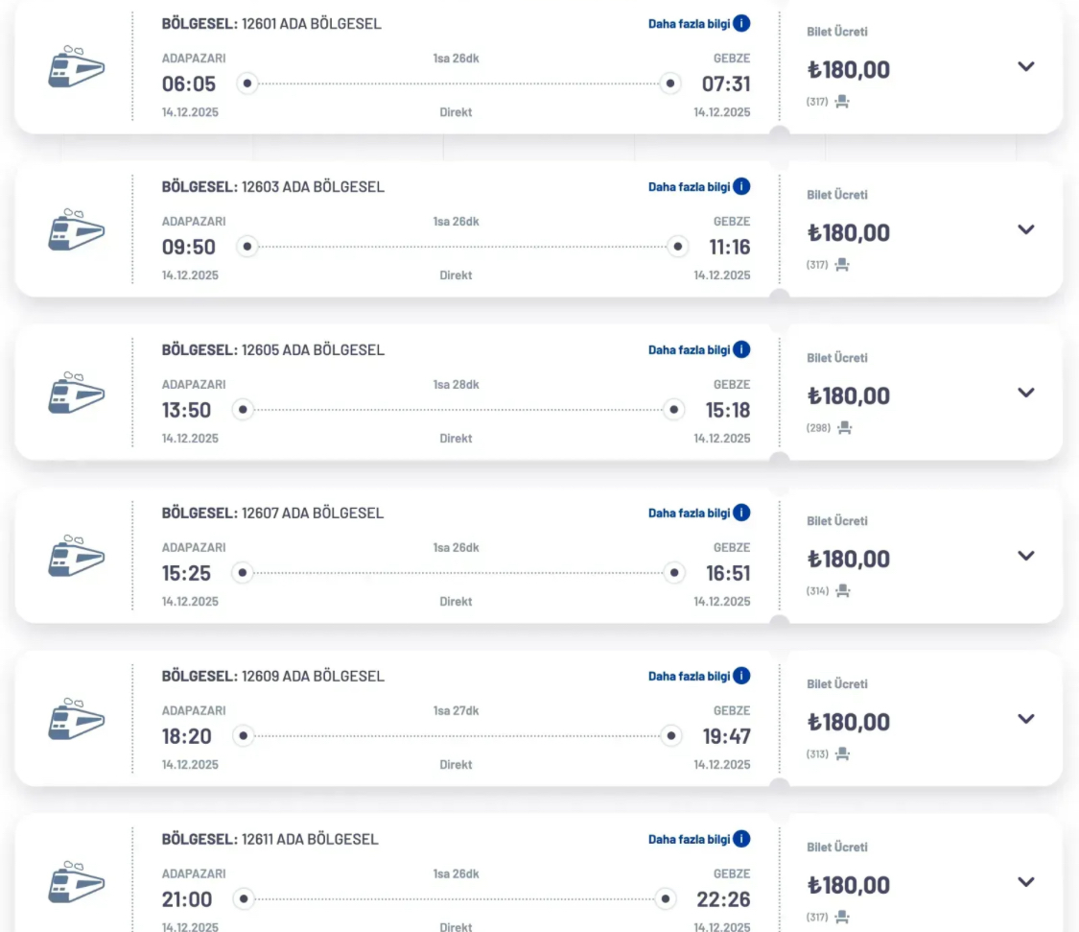Click the info icon for train 12607

[x=741, y=514]
